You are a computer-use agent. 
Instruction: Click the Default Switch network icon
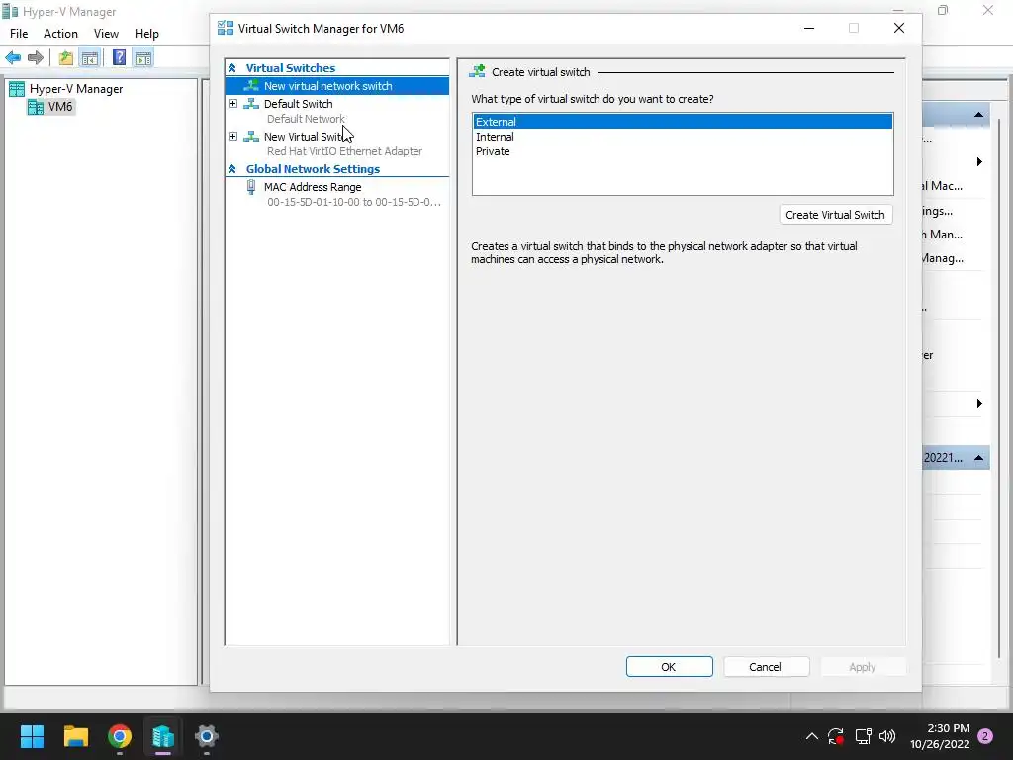(251, 103)
